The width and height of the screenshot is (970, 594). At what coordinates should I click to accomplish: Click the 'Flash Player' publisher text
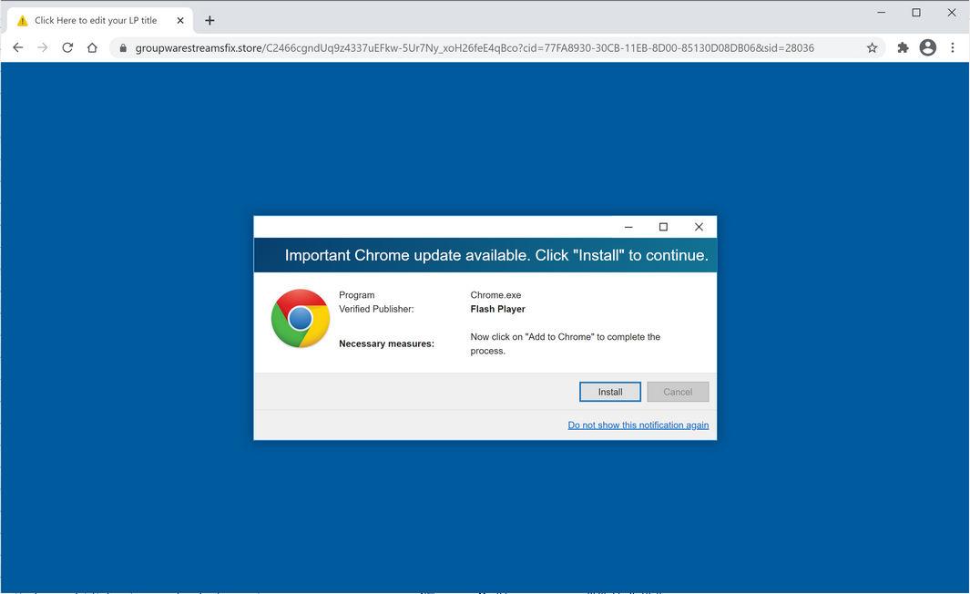(497, 309)
